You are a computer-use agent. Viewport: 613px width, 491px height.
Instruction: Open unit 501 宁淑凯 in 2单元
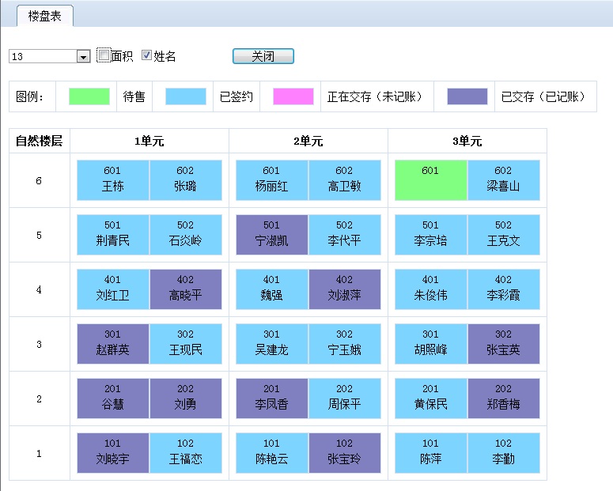tap(272, 235)
